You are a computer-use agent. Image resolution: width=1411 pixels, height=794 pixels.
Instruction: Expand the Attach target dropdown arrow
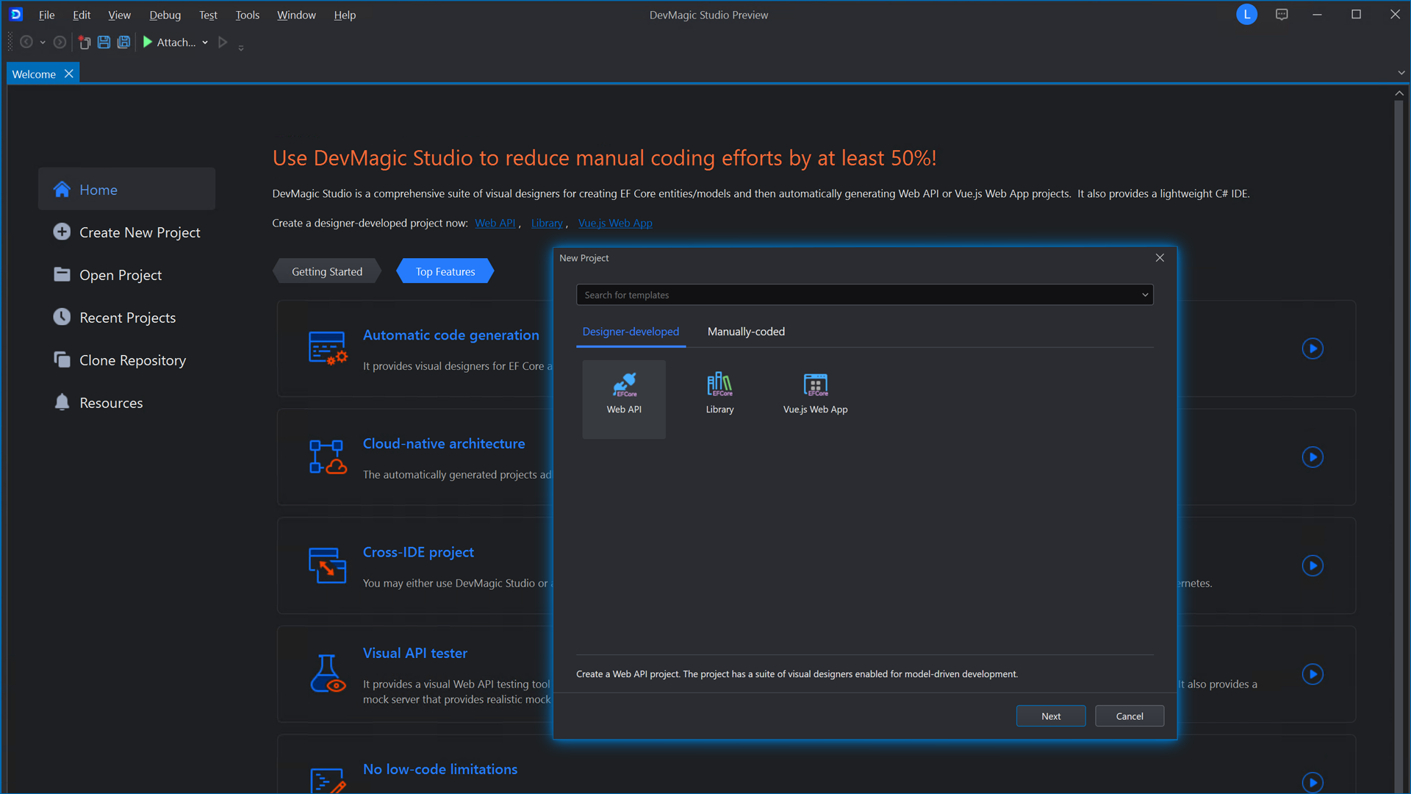click(x=205, y=43)
